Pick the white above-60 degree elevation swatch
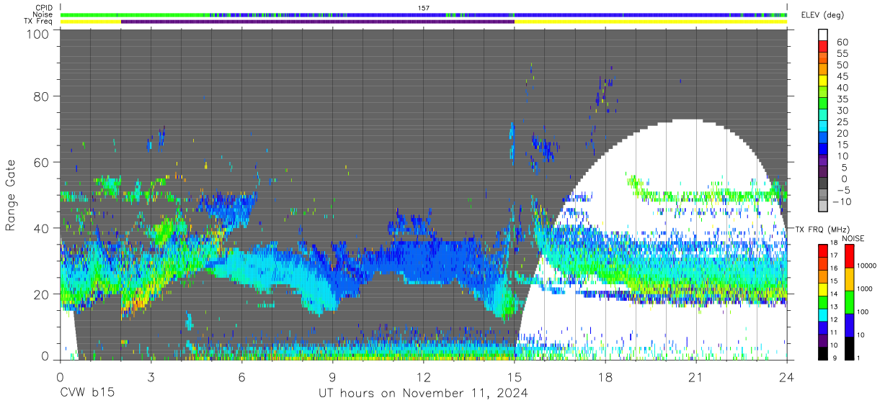This screenshot has width=885, height=408. (x=823, y=36)
